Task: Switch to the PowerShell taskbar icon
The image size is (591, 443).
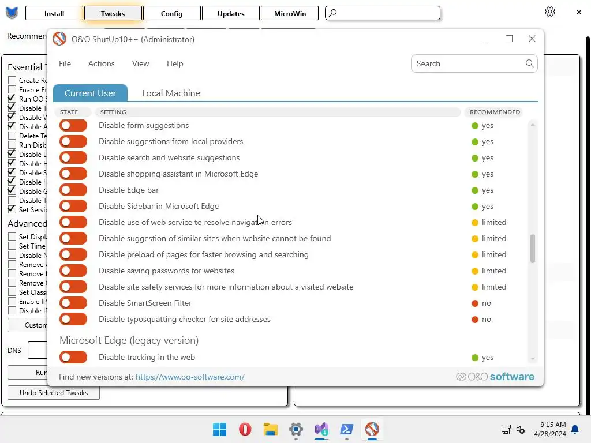Action: point(347,429)
